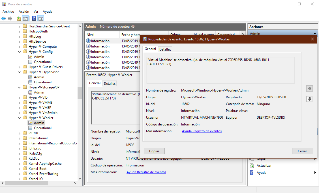This screenshot has width=319, height=193.
Task: Click the Nivel column header
Action: (x=102, y=35)
